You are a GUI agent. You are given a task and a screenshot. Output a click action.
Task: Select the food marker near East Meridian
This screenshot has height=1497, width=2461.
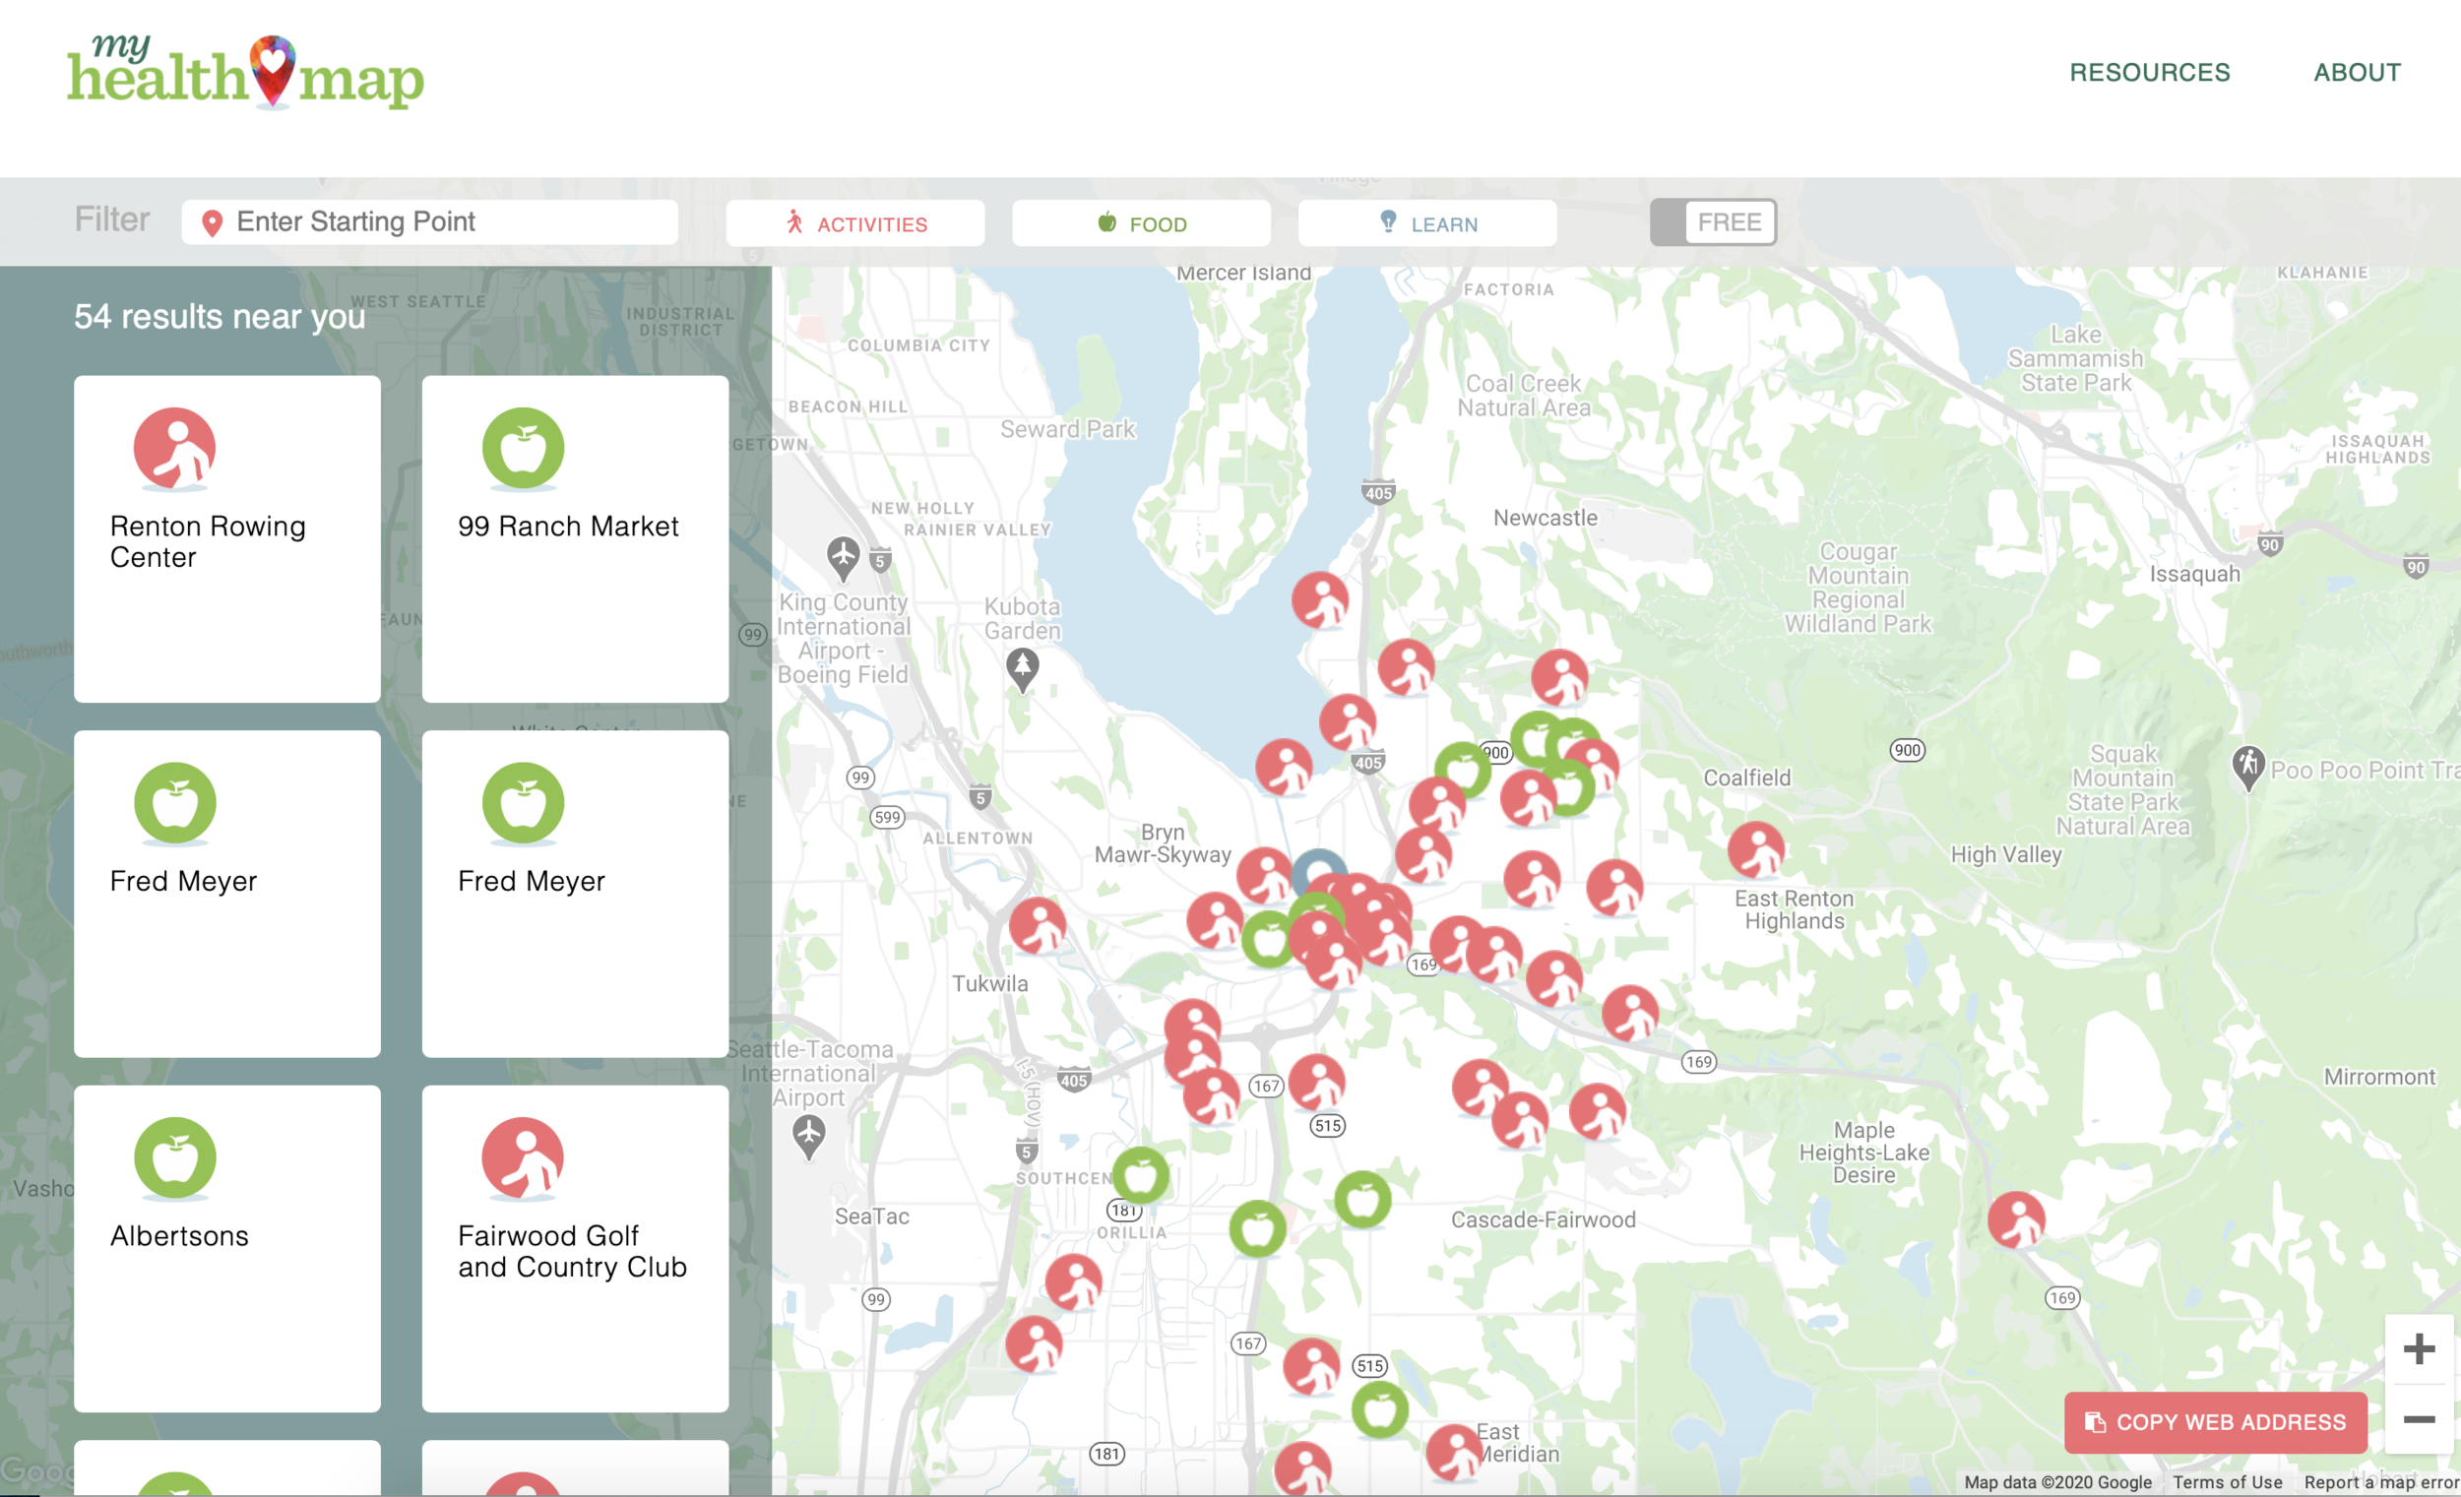pyautogui.click(x=1379, y=1410)
